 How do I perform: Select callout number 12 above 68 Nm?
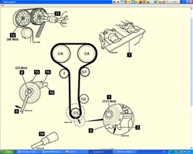13,35
